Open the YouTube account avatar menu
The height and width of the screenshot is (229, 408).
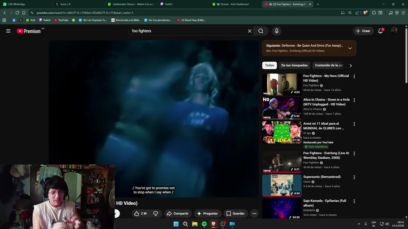click(x=394, y=31)
